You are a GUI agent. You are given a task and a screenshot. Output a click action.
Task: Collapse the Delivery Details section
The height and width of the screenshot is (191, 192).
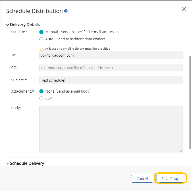pos(7,25)
